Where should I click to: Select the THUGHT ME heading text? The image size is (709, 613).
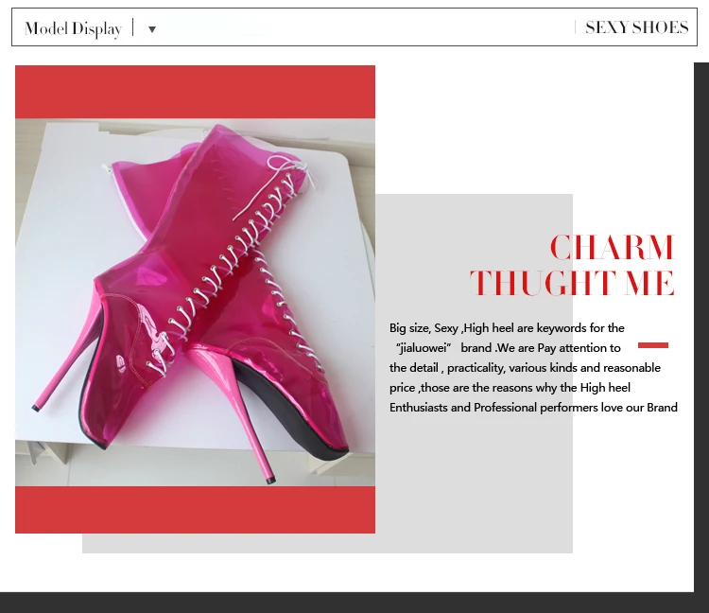(x=572, y=283)
